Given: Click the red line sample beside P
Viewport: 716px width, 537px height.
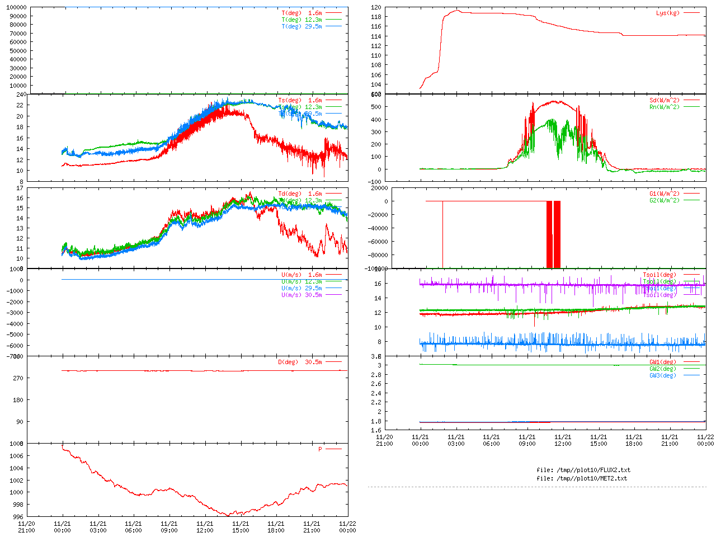Looking at the screenshot, I should tap(333, 449).
